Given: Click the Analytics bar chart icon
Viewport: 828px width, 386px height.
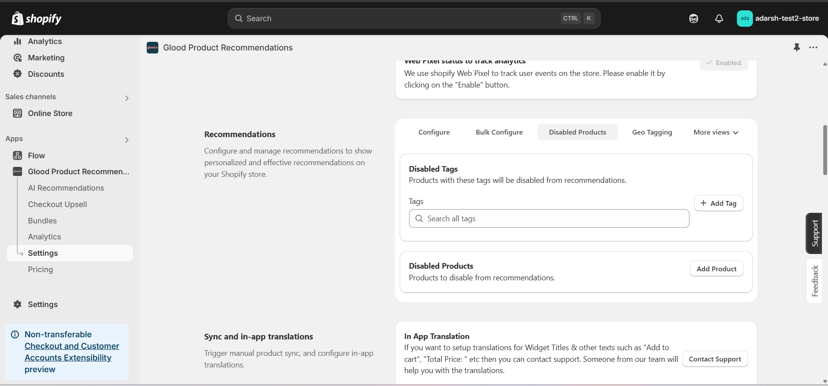Looking at the screenshot, I should 17,41.
